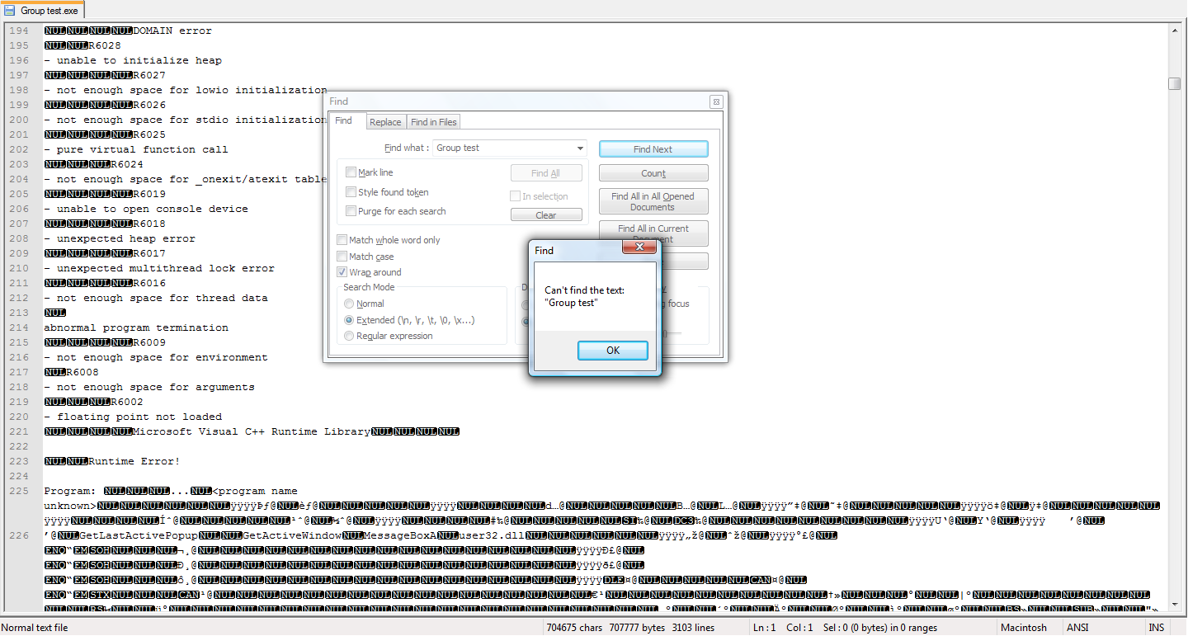Open the Find in Files tab
This screenshot has width=1188, height=636.
point(433,122)
